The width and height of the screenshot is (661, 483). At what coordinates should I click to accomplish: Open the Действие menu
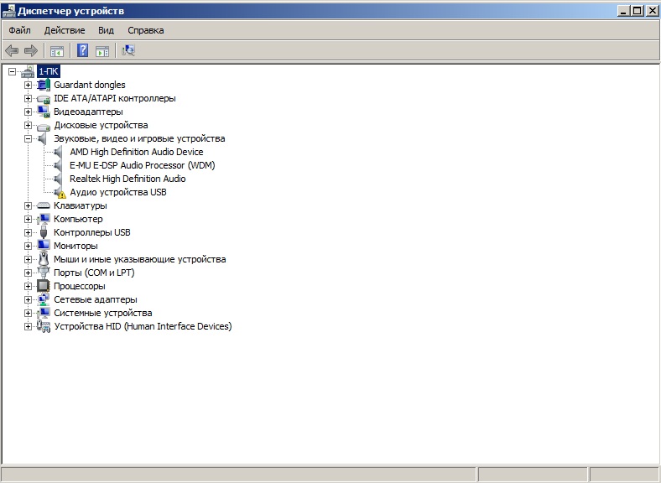64,30
